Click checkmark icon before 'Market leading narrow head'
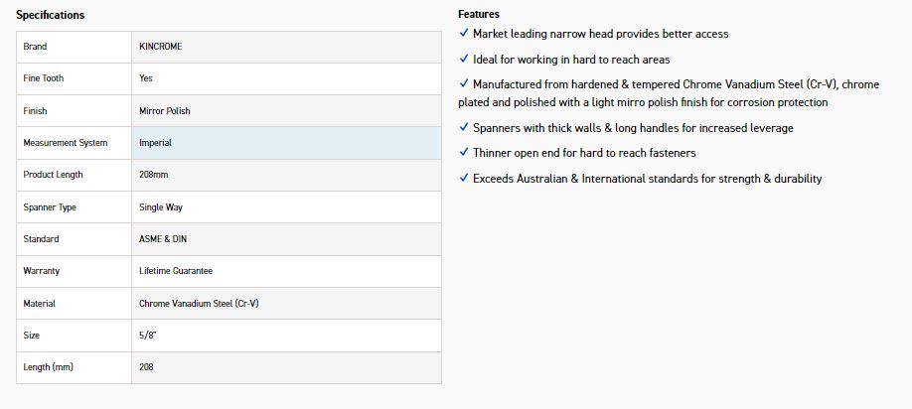 [x=464, y=34]
